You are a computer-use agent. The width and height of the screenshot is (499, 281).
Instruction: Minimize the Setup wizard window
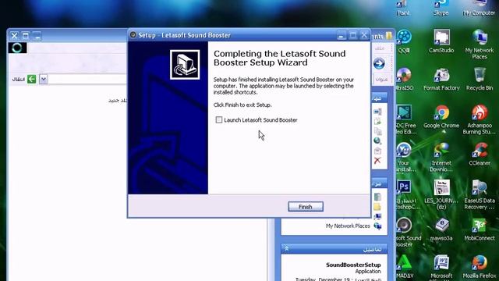point(342,35)
